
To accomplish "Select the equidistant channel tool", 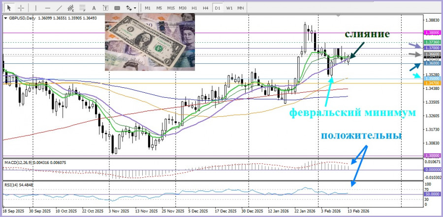I will point(71,8).
